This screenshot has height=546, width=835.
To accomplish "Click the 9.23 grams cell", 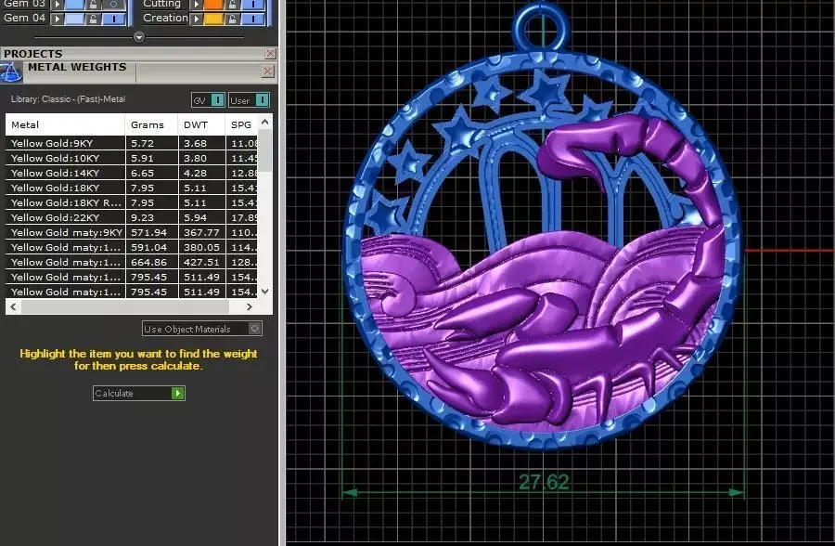I will coord(152,217).
